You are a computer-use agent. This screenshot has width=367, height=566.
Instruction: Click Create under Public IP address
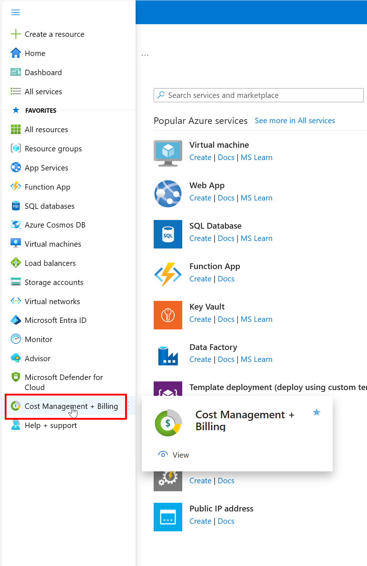coord(200,521)
